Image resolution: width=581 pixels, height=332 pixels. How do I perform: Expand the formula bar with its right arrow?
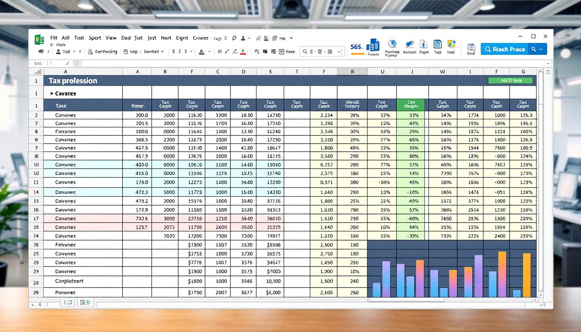click(549, 64)
